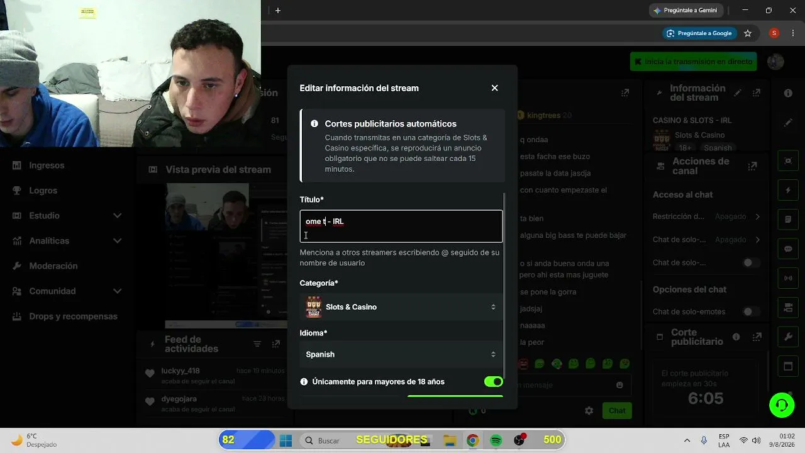805x453 pixels.
Task: Click the window layout icon in right toolbar
Action: 788,366
